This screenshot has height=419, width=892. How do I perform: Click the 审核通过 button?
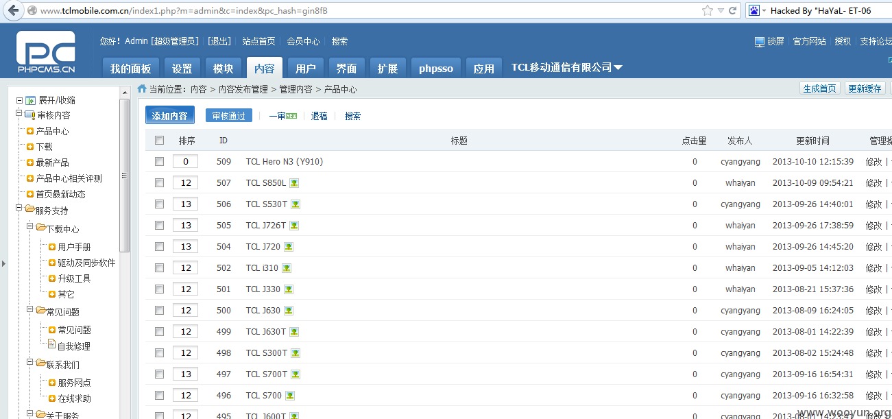coord(229,116)
